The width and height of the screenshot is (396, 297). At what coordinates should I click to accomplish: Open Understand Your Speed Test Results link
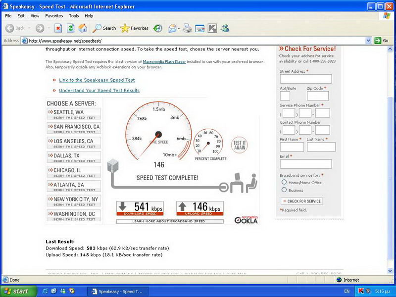click(x=99, y=91)
